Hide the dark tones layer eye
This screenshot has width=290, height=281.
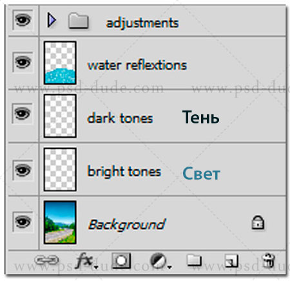(22, 114)
